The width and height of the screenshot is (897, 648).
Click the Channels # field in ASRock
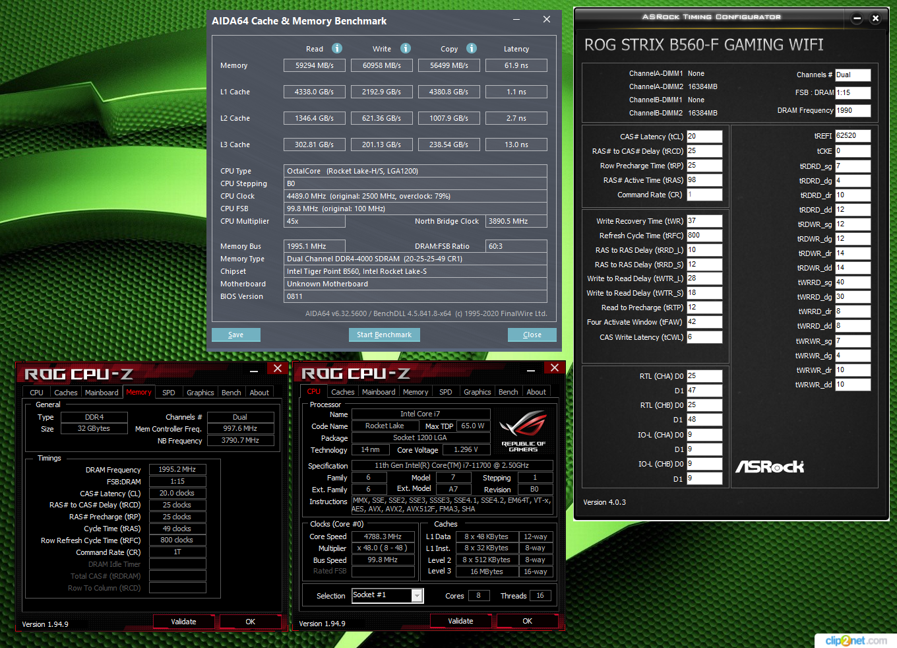pyautogui.click(x=853, y=75)
